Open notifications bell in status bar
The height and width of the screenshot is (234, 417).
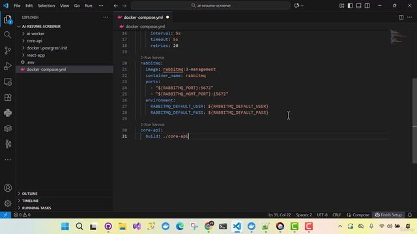[410, 215]
